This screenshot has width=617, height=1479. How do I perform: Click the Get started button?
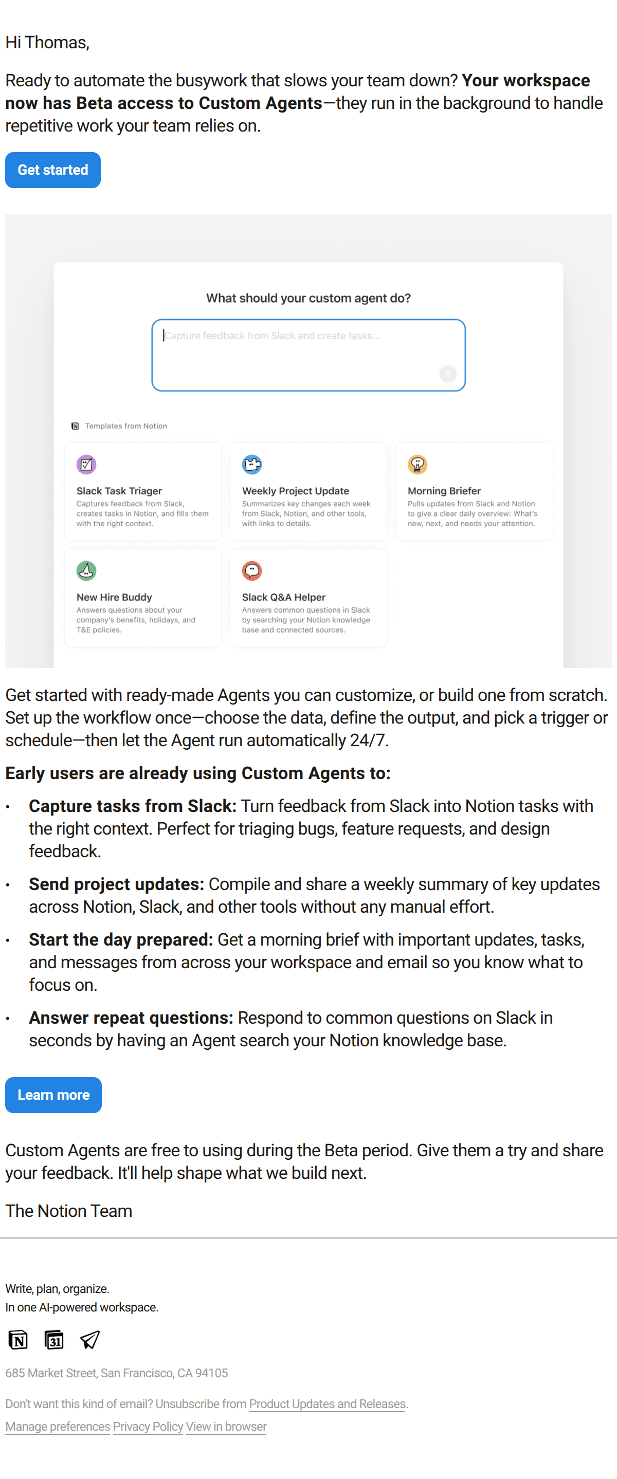[53, 170]
